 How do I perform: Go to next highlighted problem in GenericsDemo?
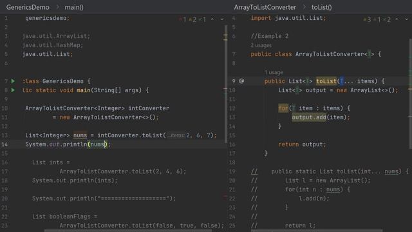222,19
